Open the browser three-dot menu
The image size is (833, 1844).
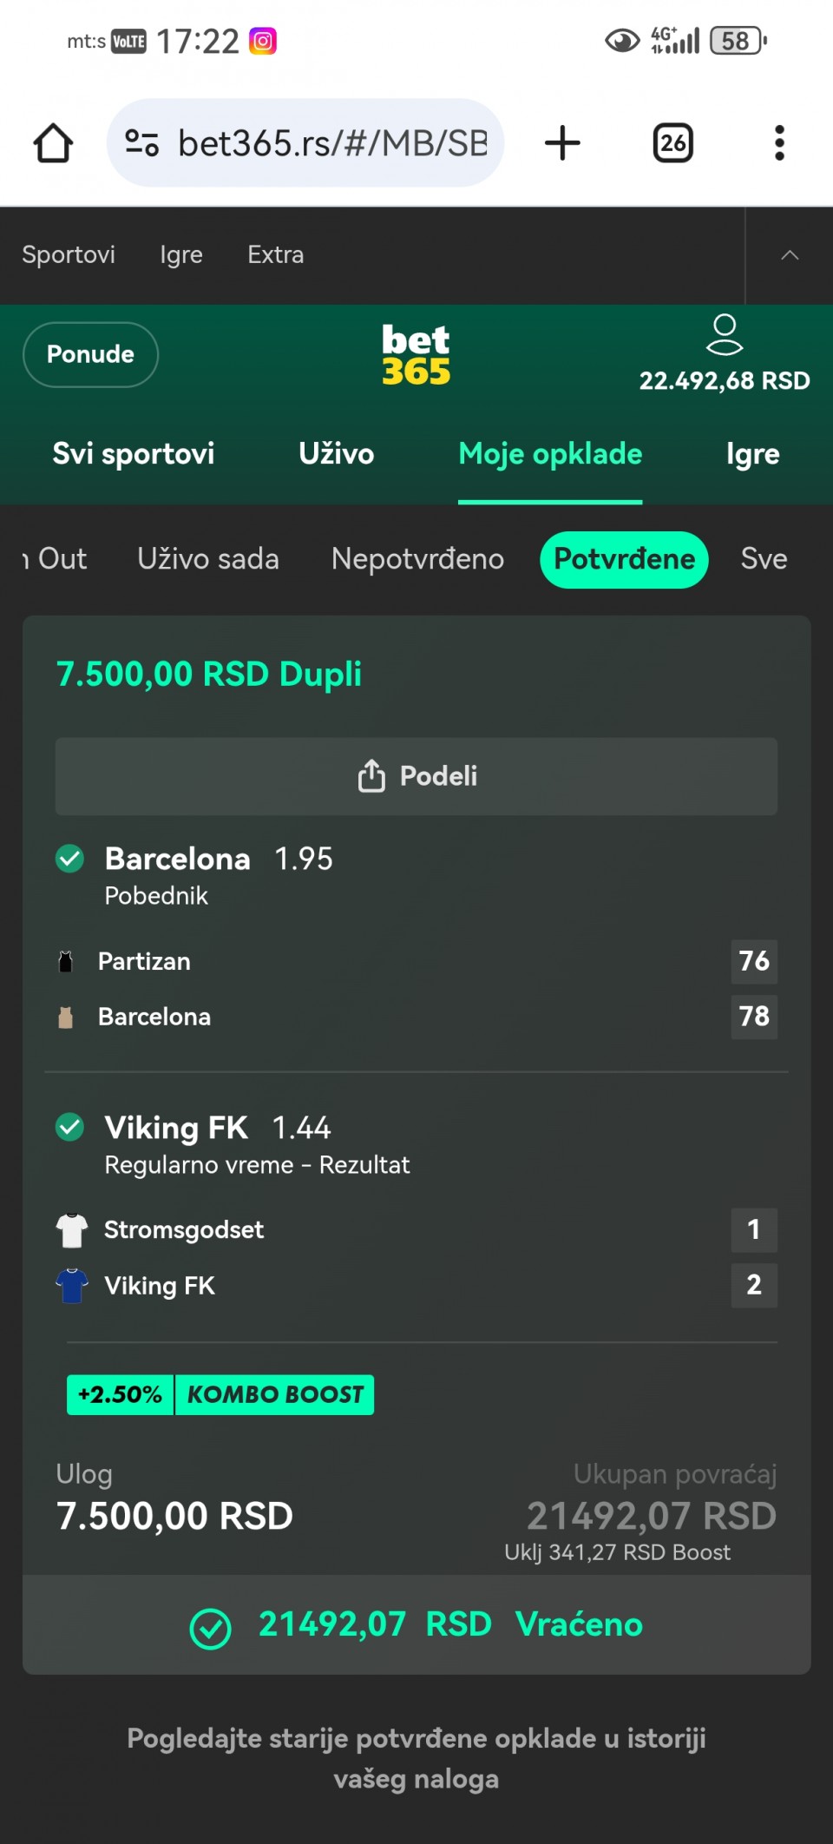point(779,143)
